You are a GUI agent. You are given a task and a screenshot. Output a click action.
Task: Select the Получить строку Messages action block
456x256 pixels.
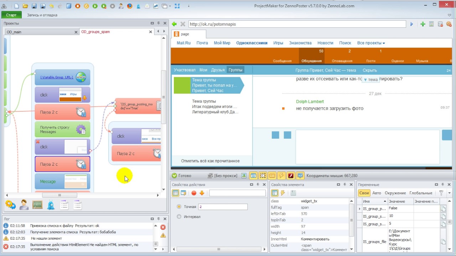tap(62, 129)
